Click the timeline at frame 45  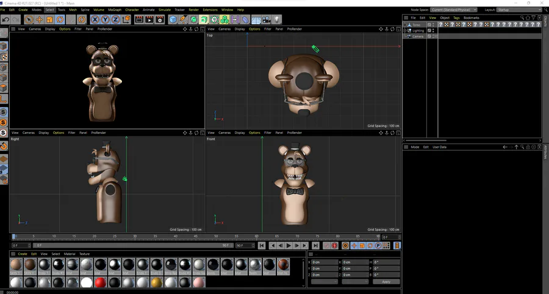pos(196,237)
